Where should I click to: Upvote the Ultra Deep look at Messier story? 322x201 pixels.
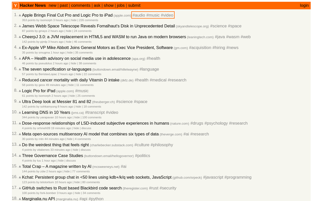click(x=20, y=102)
